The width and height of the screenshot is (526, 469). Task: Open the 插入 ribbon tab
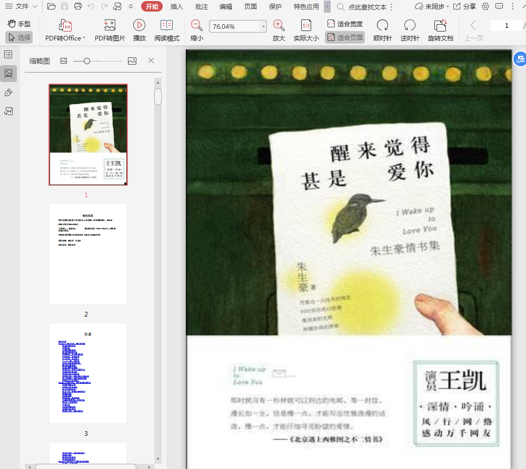(177, 6)
